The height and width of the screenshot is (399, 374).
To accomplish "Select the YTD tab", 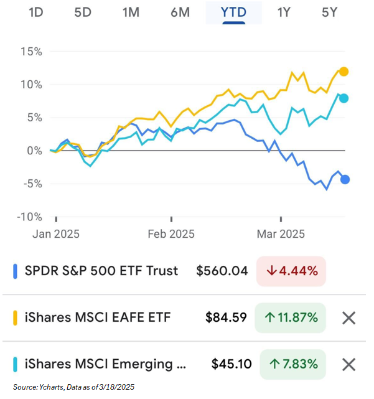I will [x=233, y=12].
